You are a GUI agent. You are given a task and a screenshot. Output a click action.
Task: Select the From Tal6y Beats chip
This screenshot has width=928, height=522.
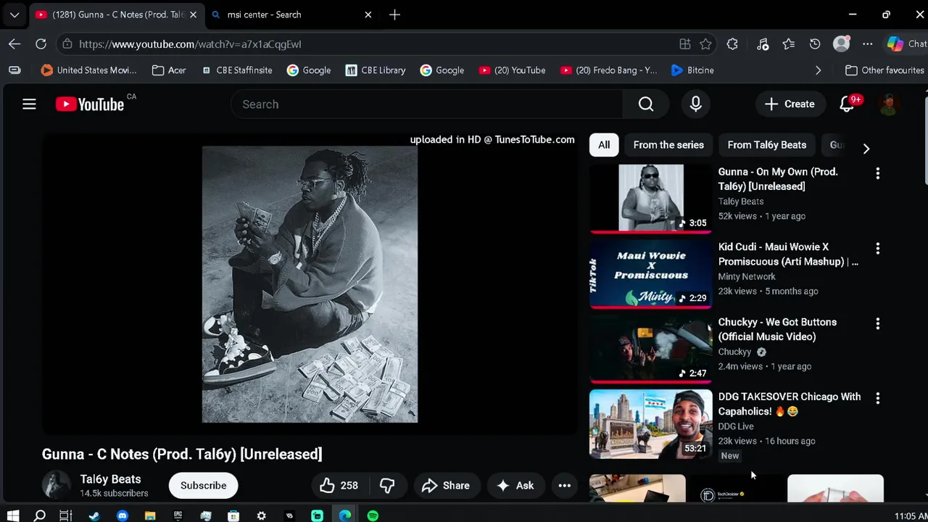coord(766,145)
